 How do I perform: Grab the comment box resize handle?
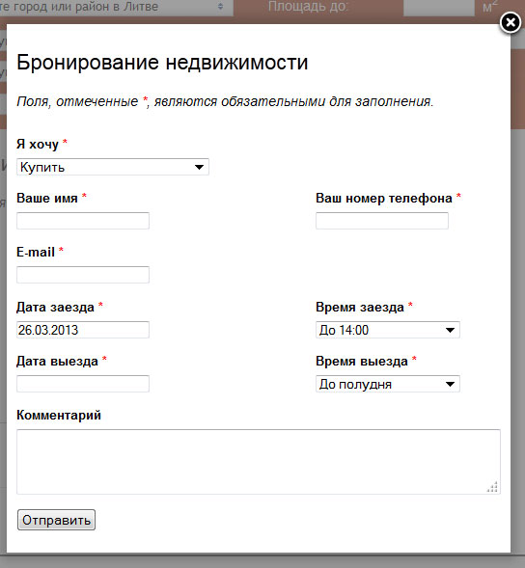(493, 487)
